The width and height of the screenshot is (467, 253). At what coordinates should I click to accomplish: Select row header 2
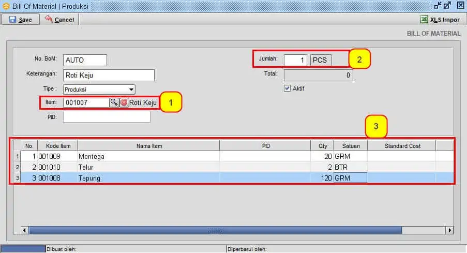[17, 167]
